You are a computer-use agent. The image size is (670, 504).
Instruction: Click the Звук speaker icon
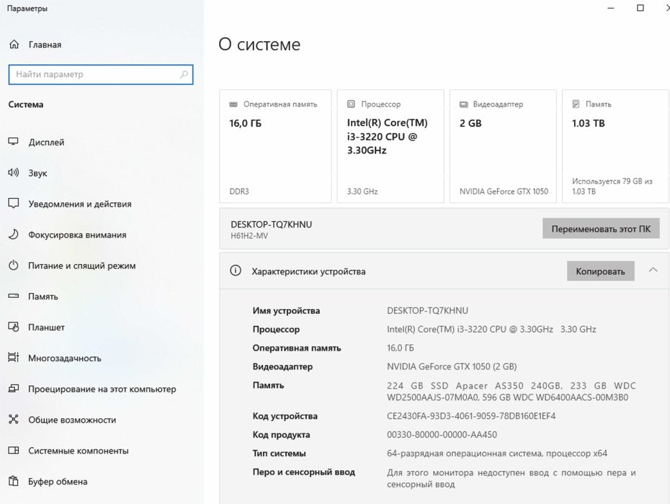click(14, 173)
